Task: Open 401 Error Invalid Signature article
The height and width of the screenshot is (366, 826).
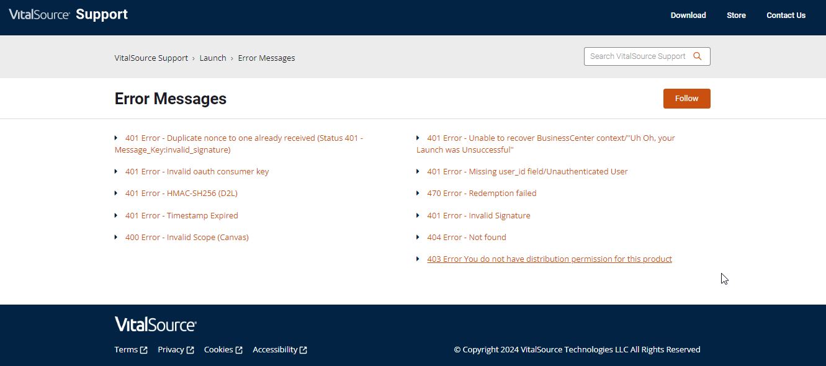Action: pyautogui.click(x=478, y=215)
